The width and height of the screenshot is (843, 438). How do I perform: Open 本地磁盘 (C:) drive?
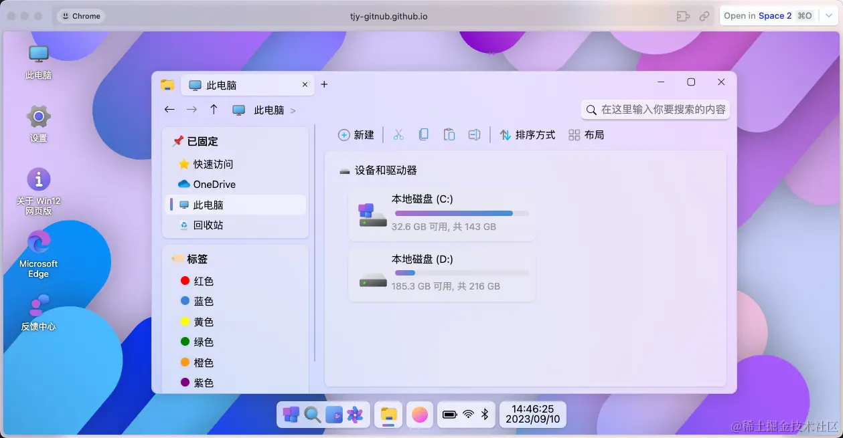[442, 213]
